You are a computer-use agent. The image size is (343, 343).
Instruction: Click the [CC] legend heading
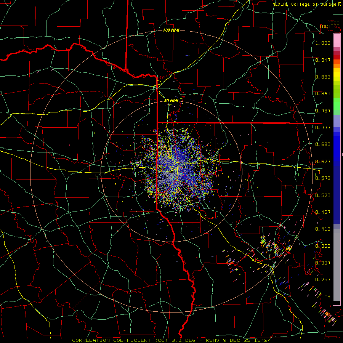point(325,26)
